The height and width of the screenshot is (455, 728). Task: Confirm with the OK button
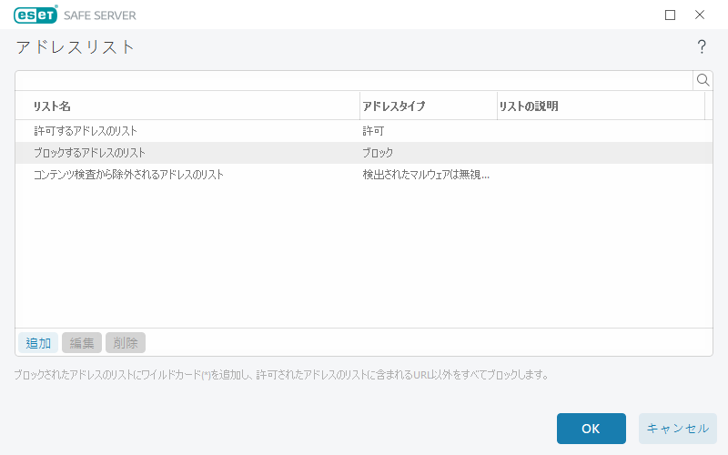pyautogui.click(x=591, y=429)
